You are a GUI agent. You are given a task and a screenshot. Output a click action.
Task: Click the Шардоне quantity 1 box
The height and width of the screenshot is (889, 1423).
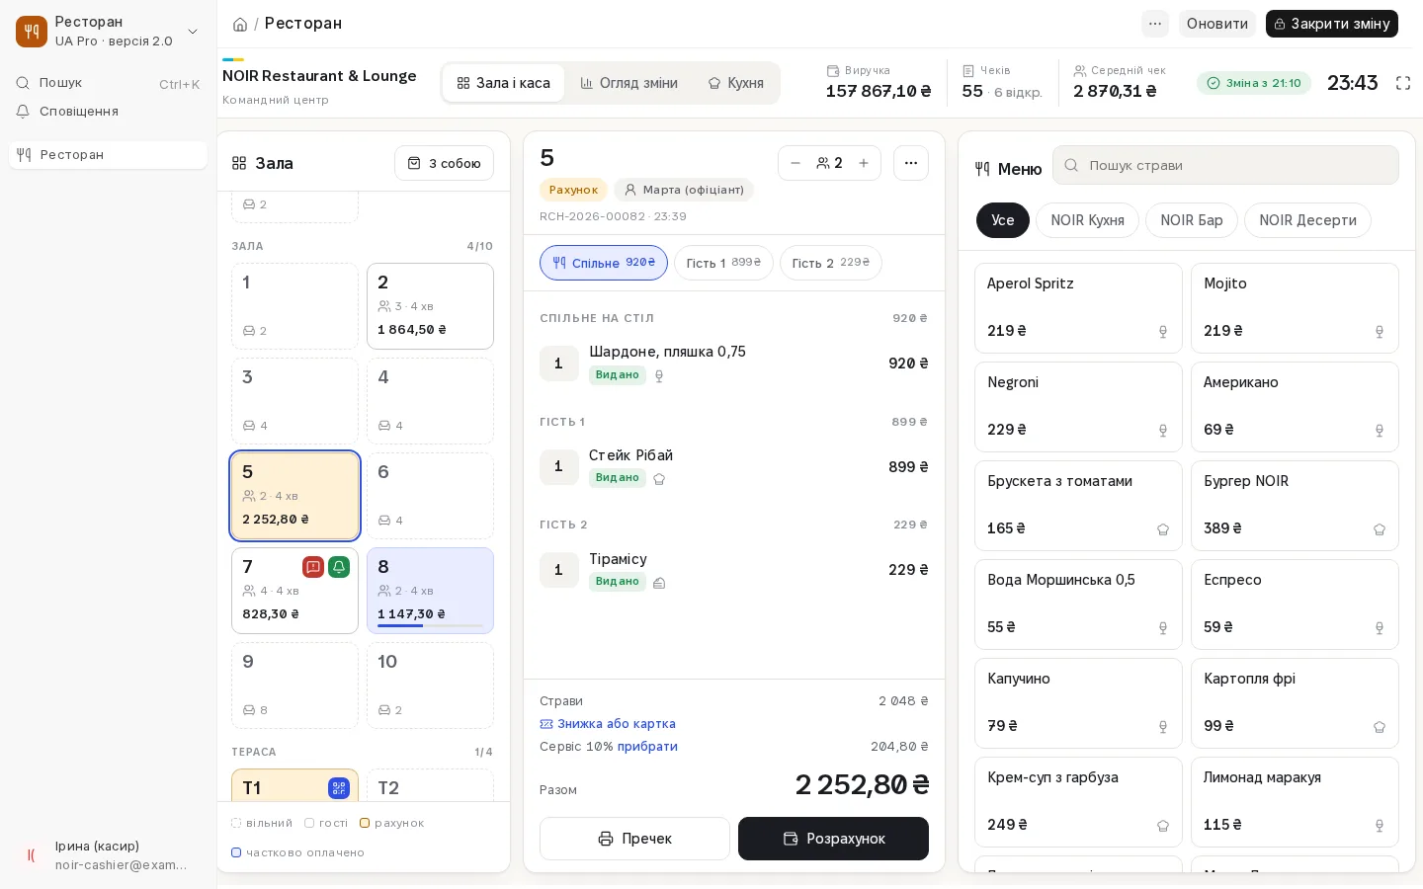pyautogui.click(x=558, y=364)
